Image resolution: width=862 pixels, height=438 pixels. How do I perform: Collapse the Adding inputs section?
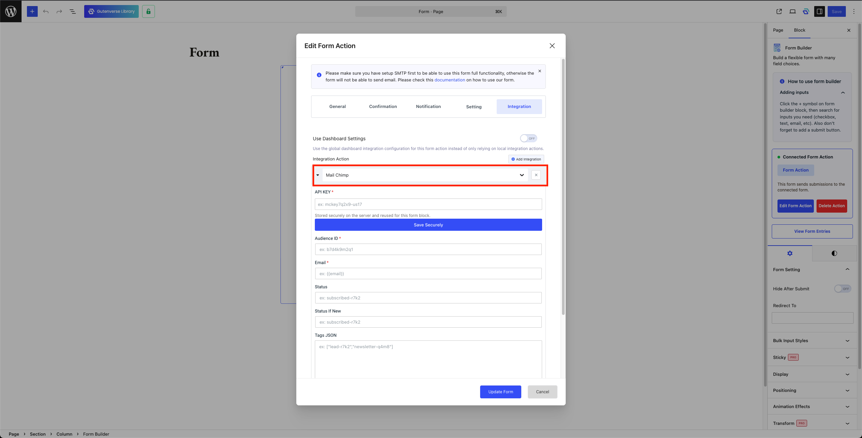click(812, 93)
